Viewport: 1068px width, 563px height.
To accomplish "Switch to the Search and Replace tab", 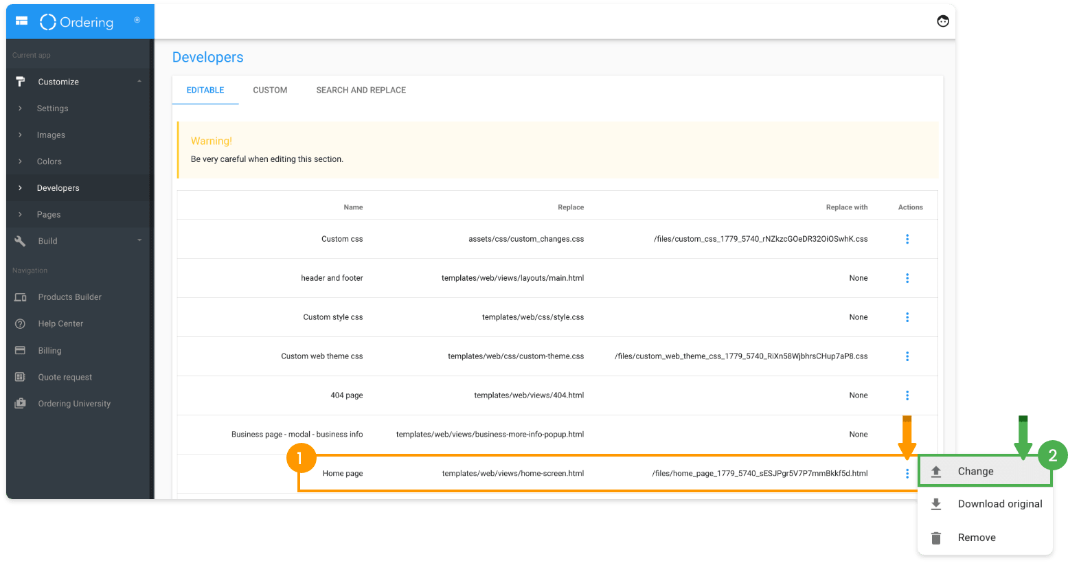I will (x=361, y=90).
